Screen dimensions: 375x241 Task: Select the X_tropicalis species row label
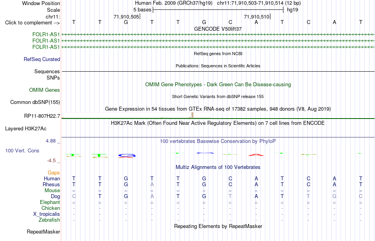[x=47, y=214]
